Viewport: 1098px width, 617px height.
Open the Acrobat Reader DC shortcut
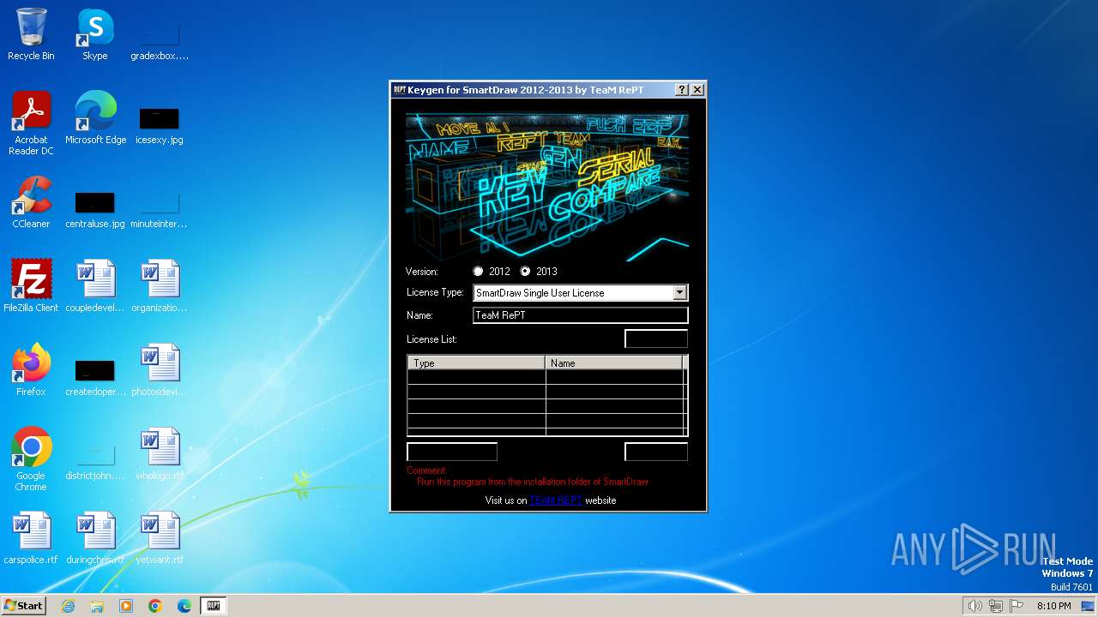31,123
